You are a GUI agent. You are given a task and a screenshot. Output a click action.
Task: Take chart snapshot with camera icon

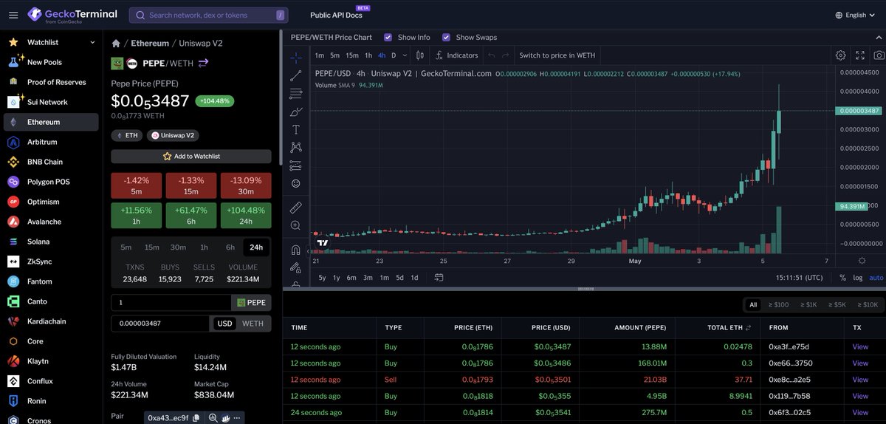(879, 55)
